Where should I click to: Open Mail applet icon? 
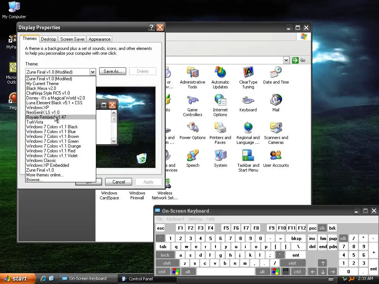(x=276, y=103)
